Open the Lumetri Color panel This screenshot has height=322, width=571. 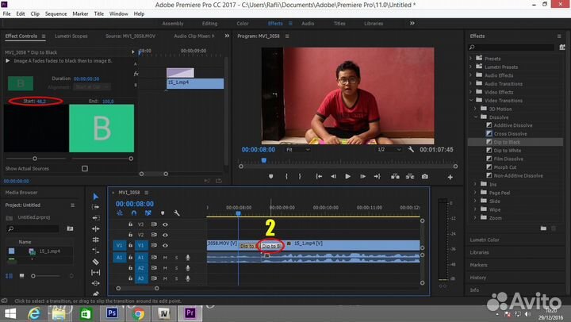(485, 240)
